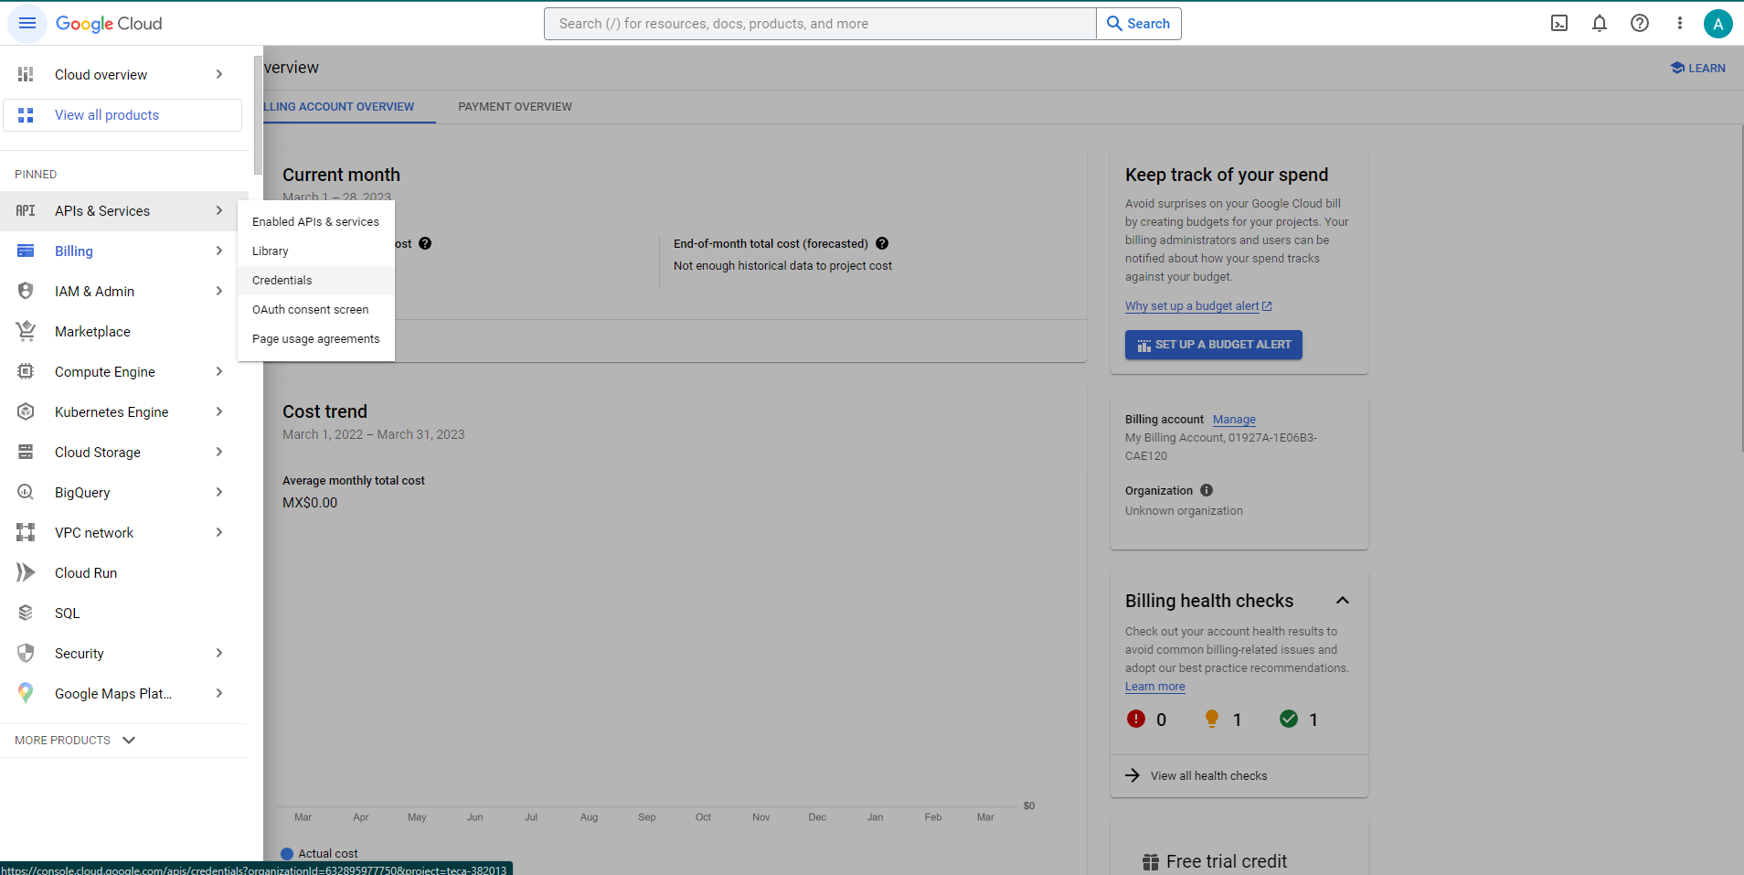Click View all health checks
This screenshot has width=1744, height=875.
(1208, 776)
